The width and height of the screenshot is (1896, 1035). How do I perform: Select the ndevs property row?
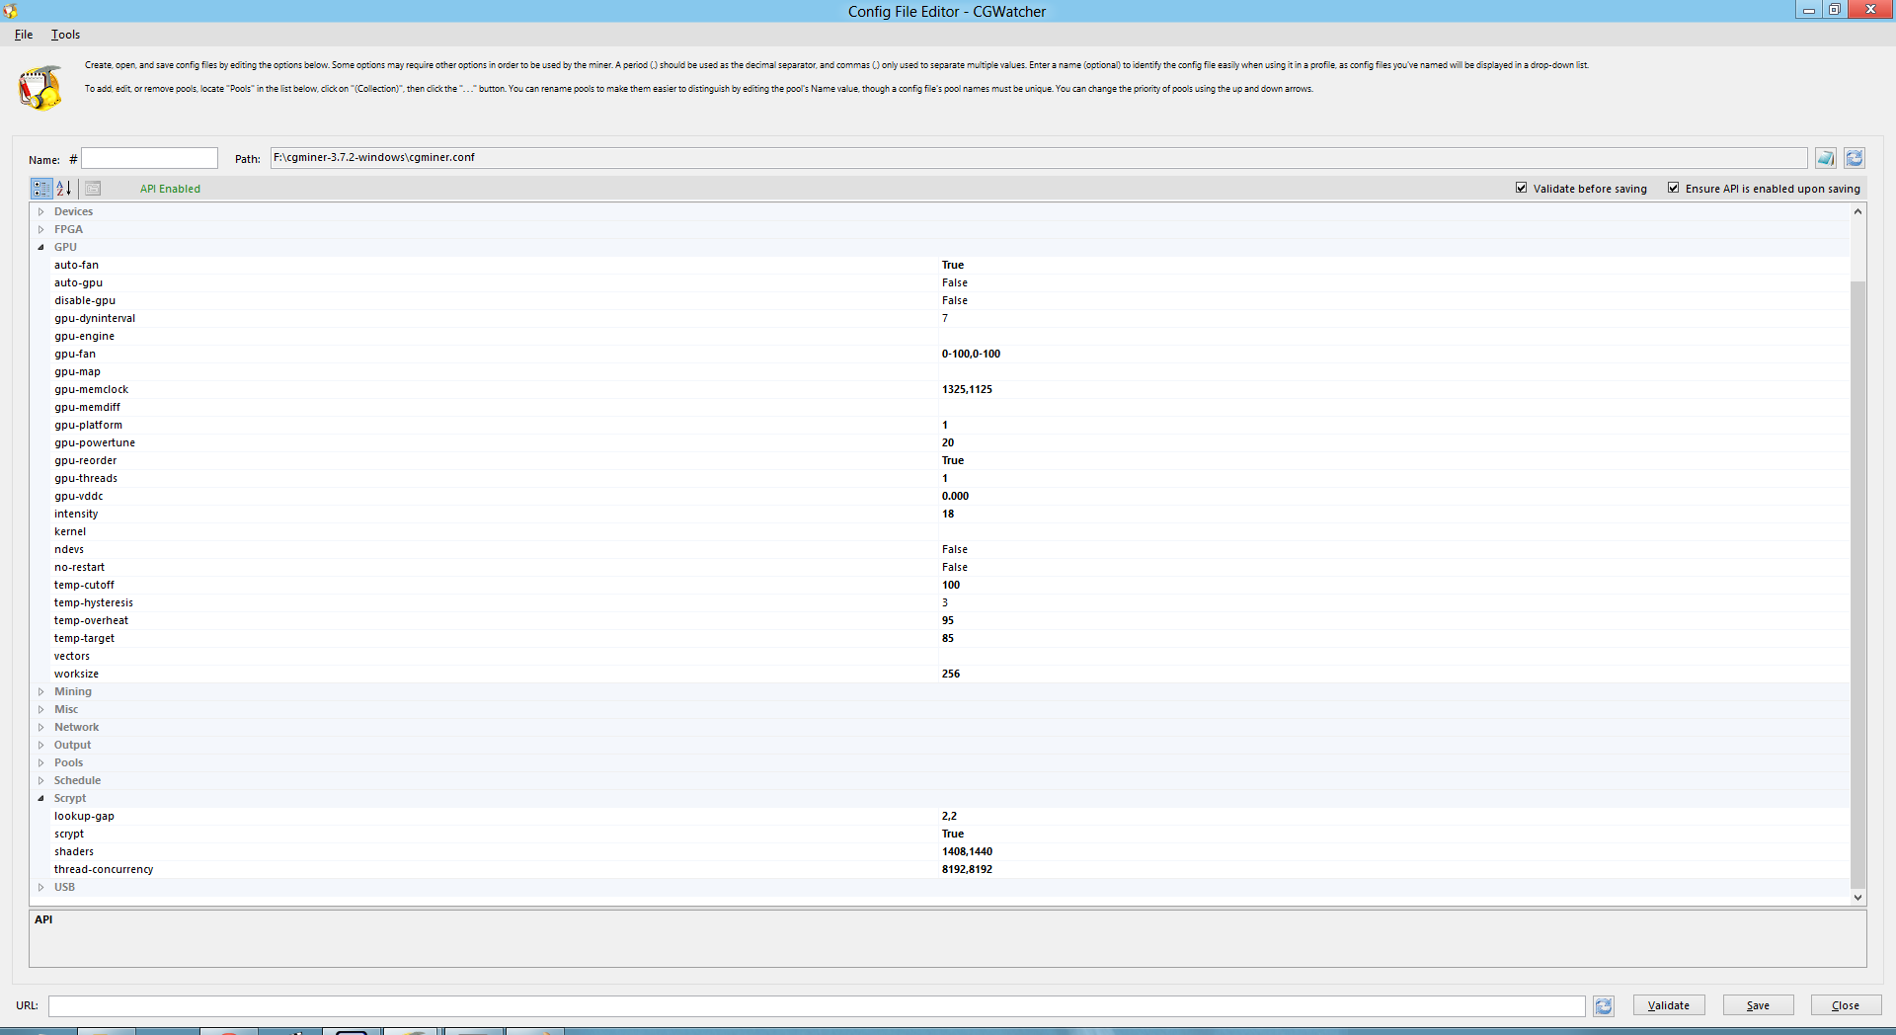pos(949,549)
